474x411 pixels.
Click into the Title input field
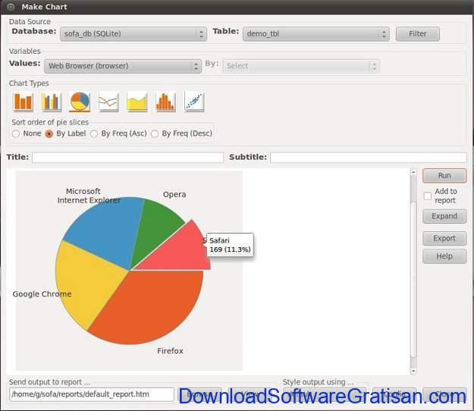[x=128, y=158]
